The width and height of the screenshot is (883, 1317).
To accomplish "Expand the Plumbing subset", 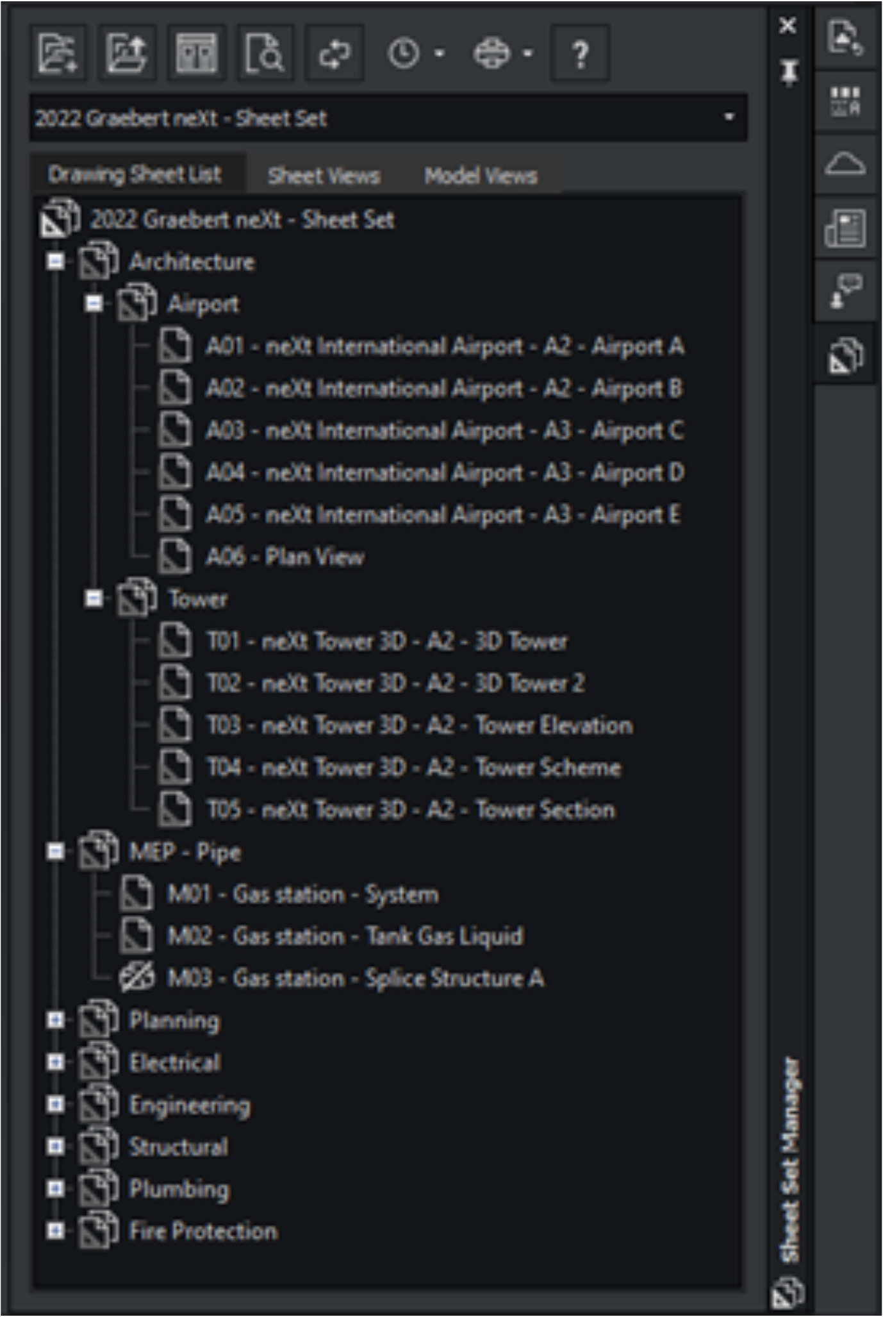I will coord(56,1189).
